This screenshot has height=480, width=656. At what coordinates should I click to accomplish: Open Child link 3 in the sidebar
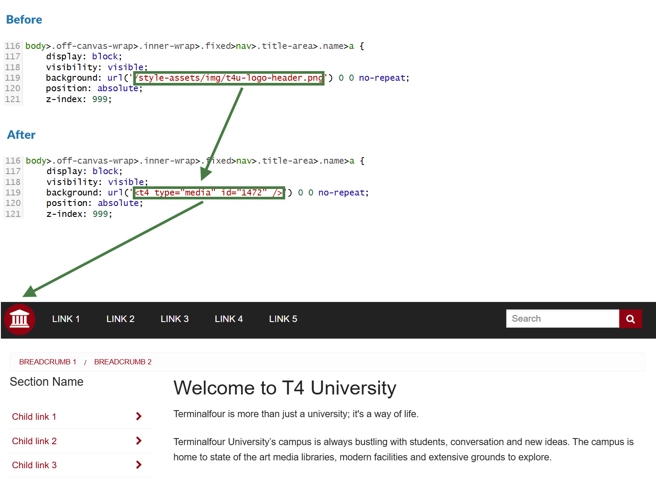(34, 465)
